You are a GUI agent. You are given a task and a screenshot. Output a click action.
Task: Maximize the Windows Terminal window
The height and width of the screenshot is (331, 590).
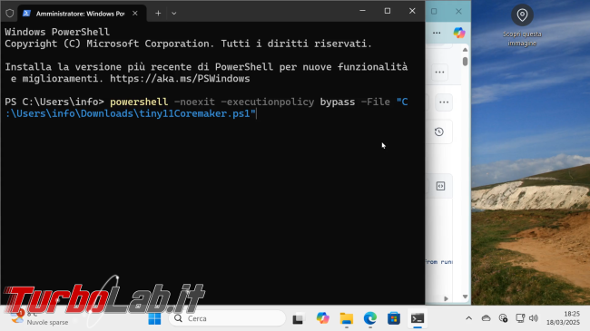click(x=388, y=11)
